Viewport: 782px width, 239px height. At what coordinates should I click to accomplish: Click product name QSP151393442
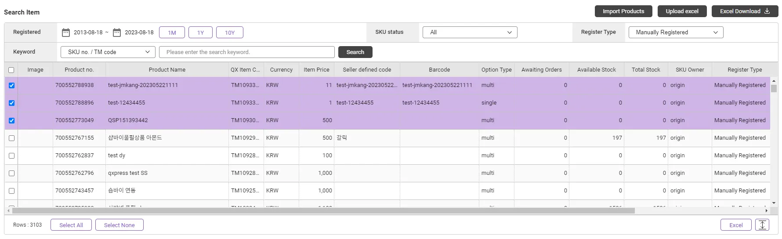pos(128,120)
